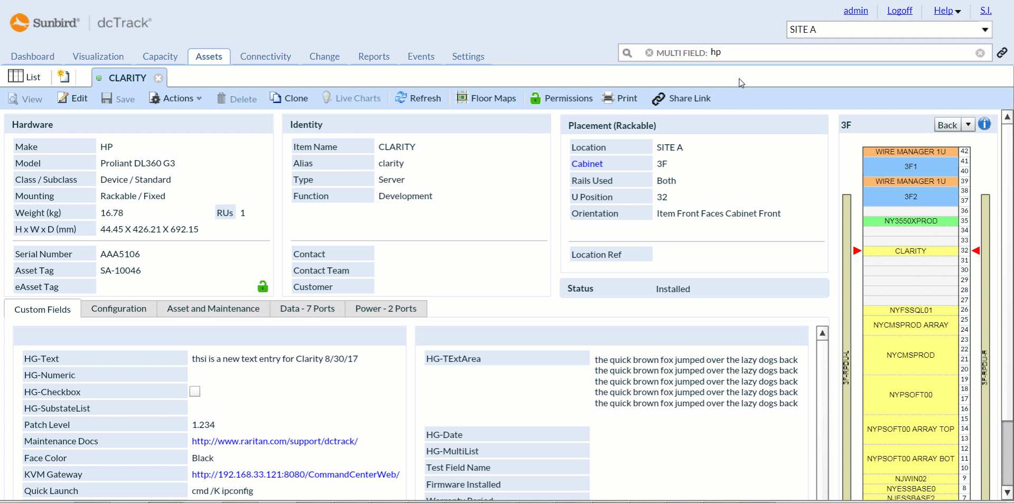Toggle the HG-Checkbox checkbox
This screenshot has height=503, width=1014.
tap(195, 392)
